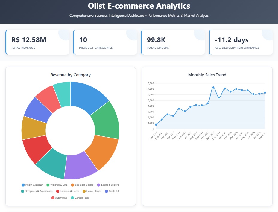Click the "Jan 2017" x-axis label
The width and height of the screenshot is (278, 212).
(154, 135)
